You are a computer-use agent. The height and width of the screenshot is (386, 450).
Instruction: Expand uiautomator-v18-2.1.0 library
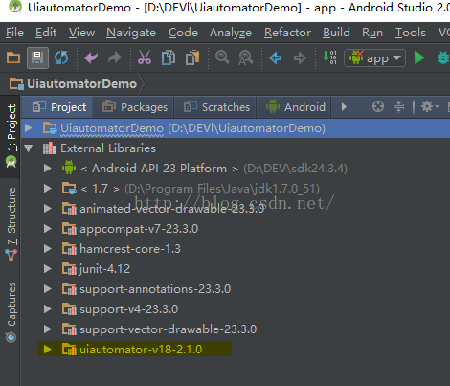click(x=48, y=350)
